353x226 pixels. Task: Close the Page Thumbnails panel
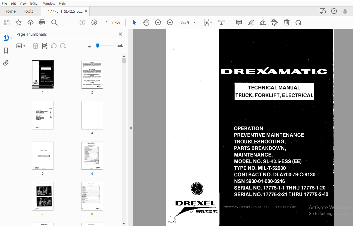120,34
